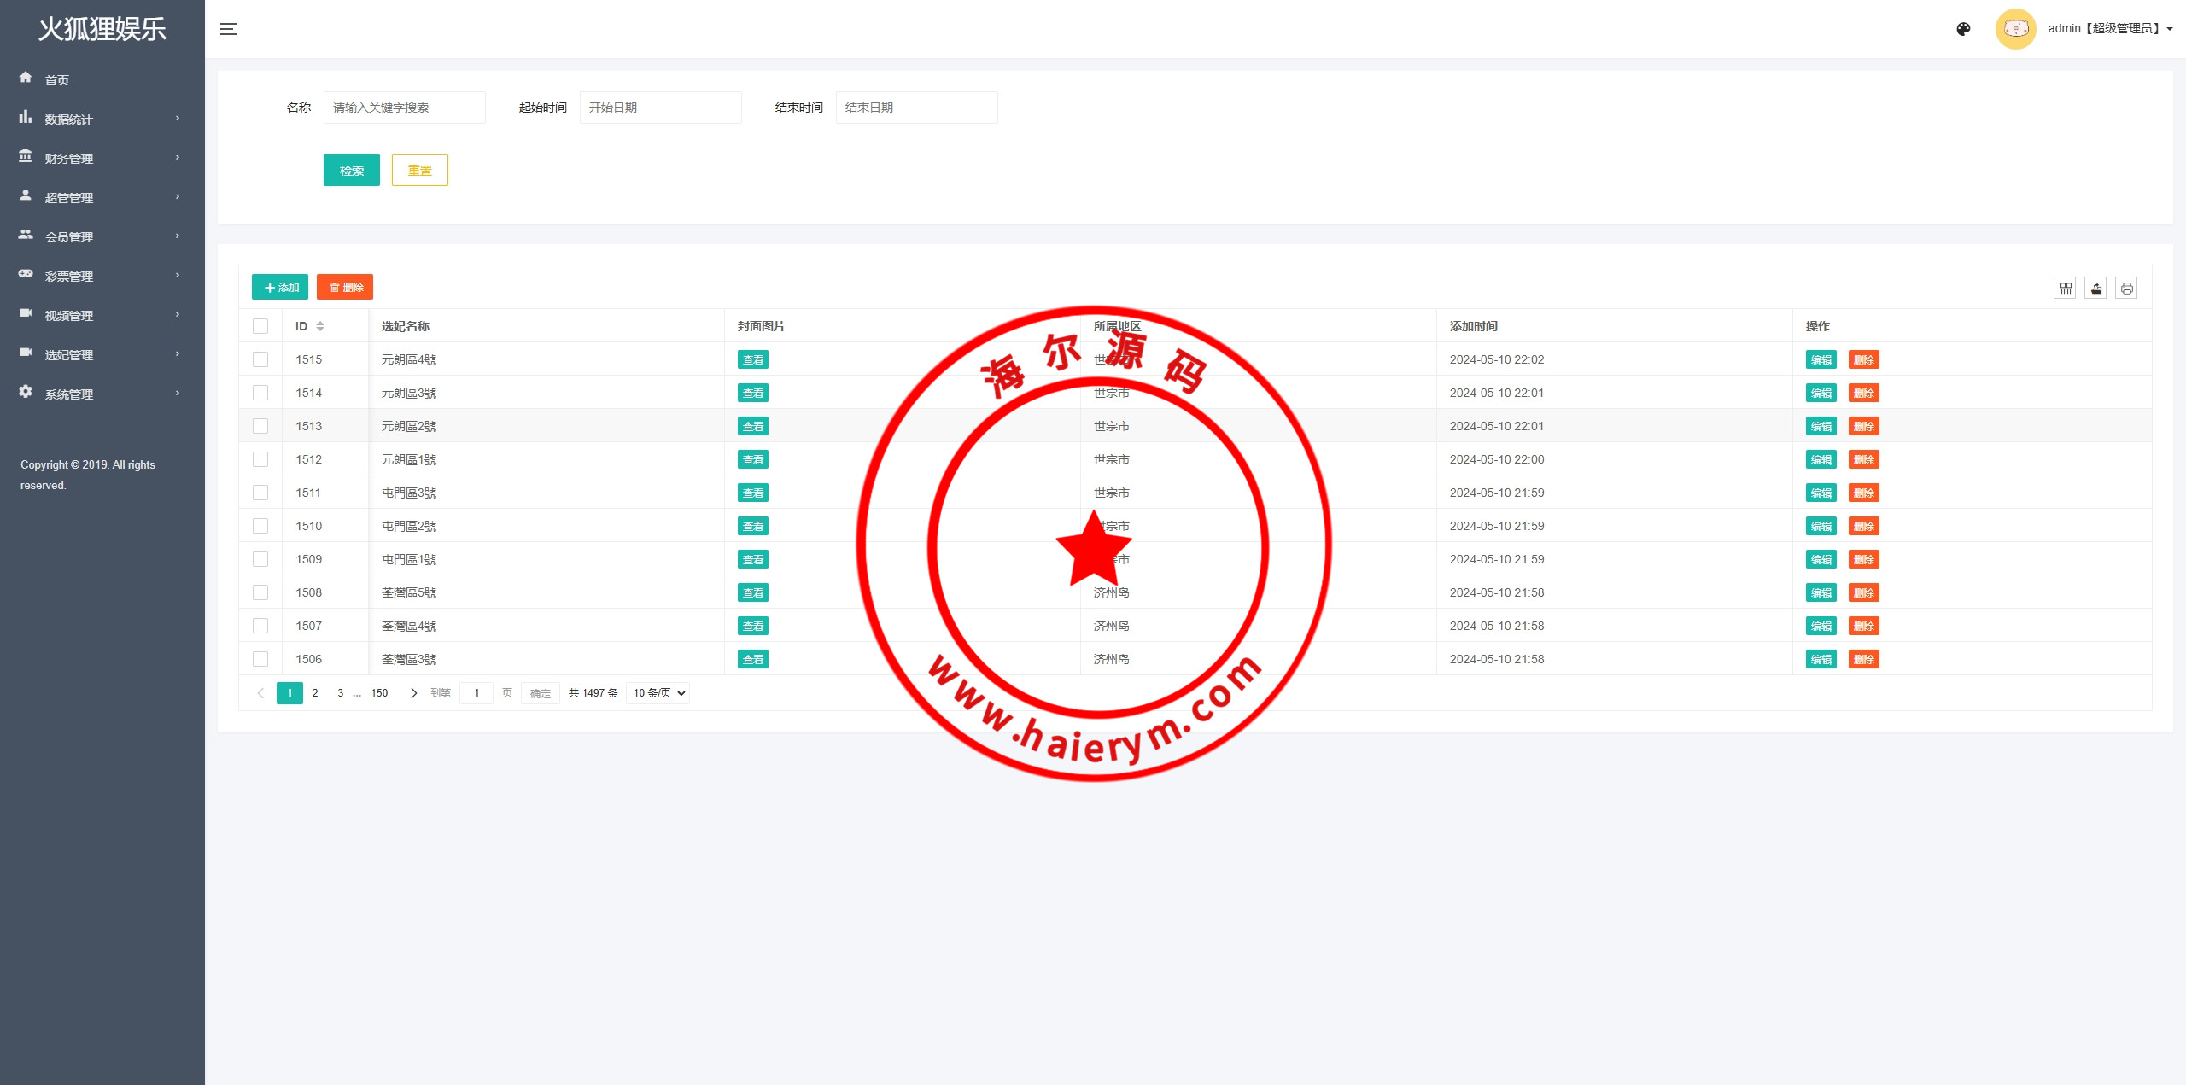
Task: Click the export table icon
Action: [x=2095, y=289]
